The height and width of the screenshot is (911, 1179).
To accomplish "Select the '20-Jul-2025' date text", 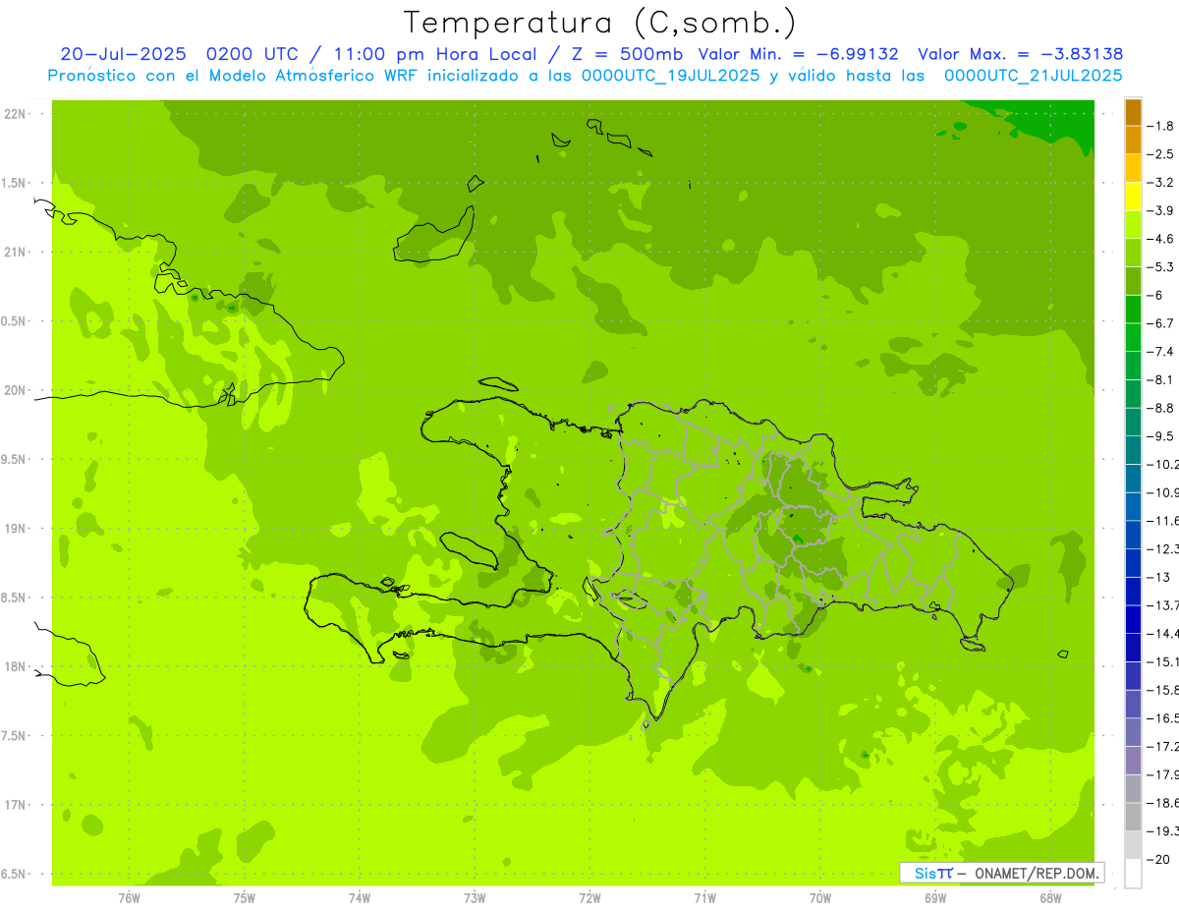I will (x=123, y=54).
